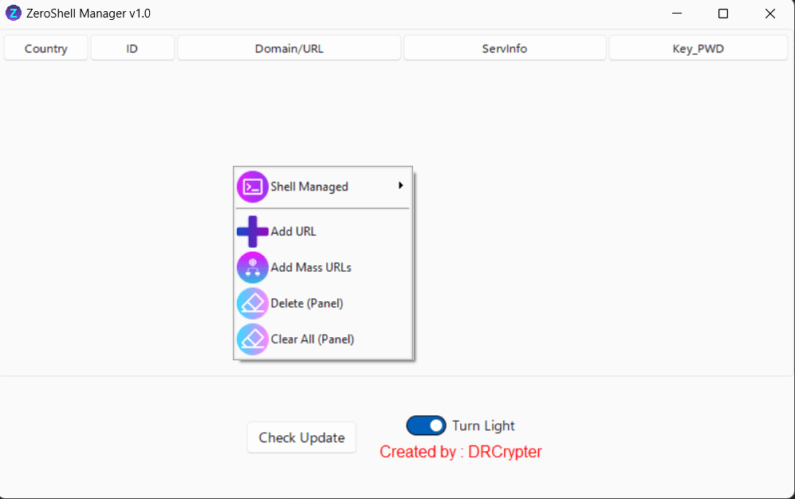Click the Check Update button
This screenshot has width=795, height=499.
301,437
